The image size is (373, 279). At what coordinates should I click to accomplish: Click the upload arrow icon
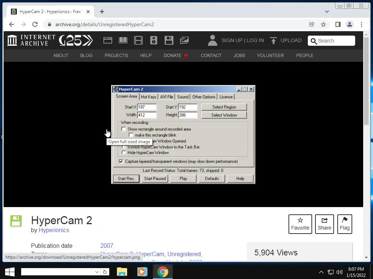click(x=273, y=40)
